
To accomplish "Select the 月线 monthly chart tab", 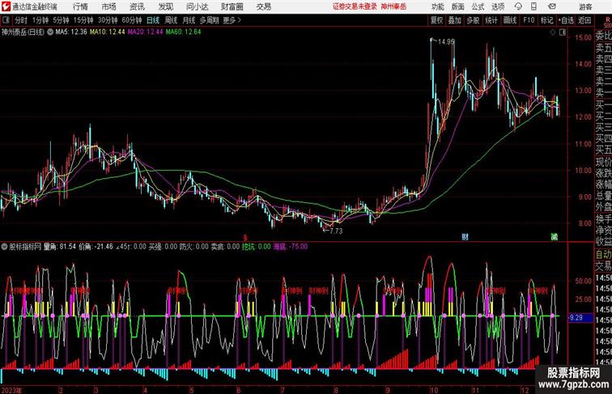I will [x=189, y=20].
